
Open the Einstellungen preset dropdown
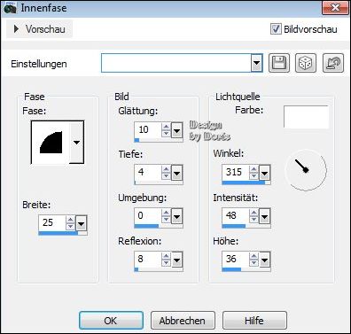(x=257, y=63)
